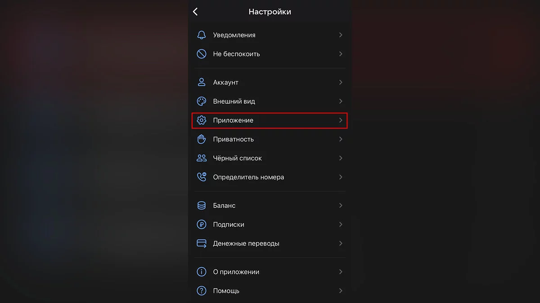The height and width of the screenshot is (303, 540).
Task: Expand the Уведомления row chevron
Action: pyautogui.click(x=341, y=35)
